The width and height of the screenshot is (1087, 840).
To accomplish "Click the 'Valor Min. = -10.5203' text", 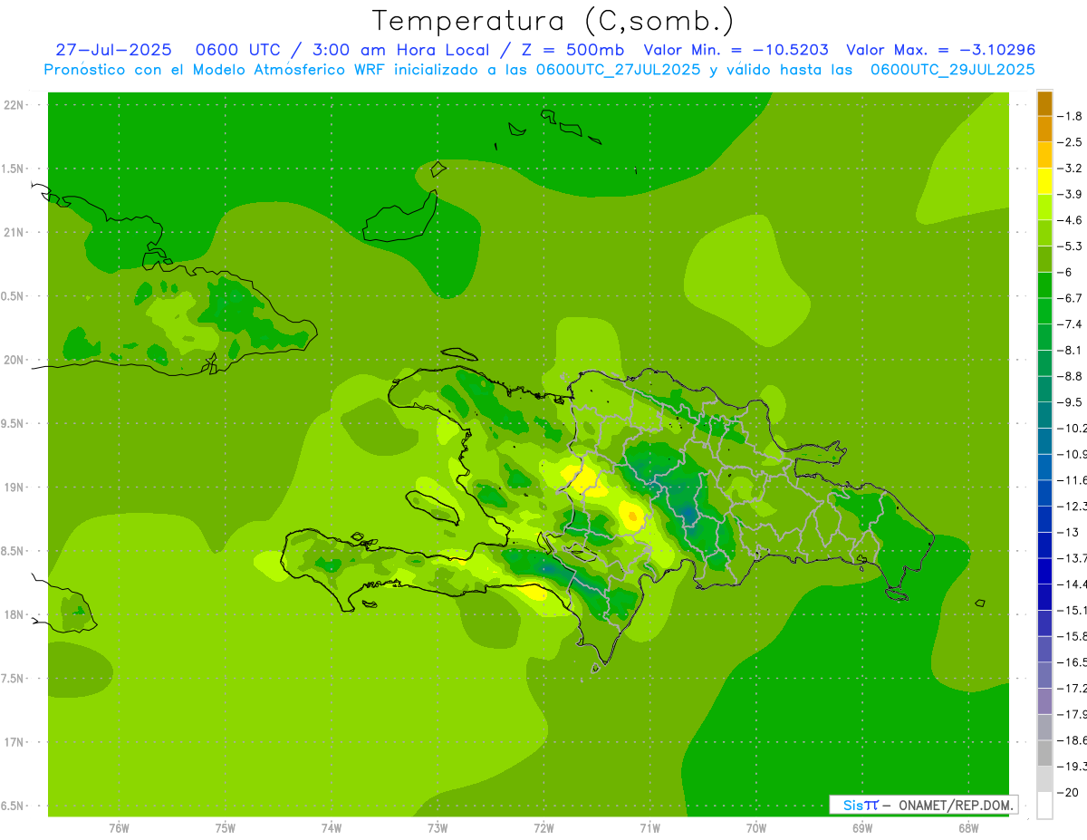I will [x=736, y=50].
